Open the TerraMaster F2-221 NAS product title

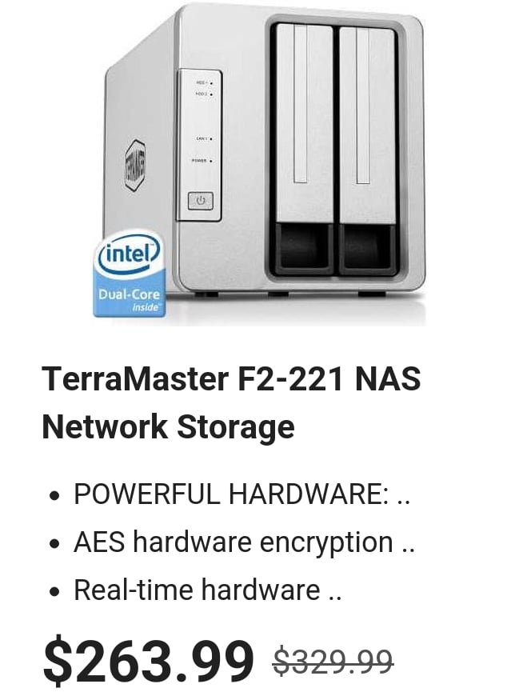[231, 378]
